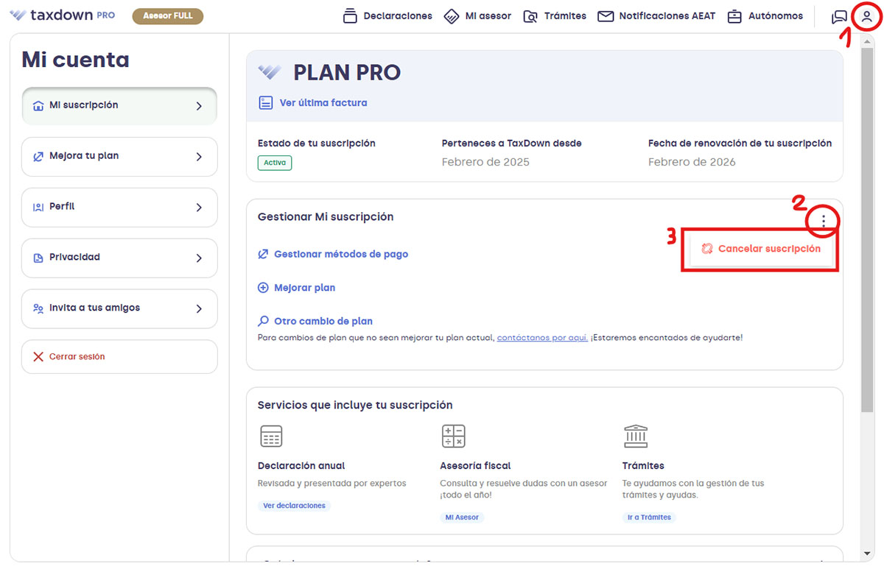Image resolution: width=884 pixels, height=569 pixels.
Task: Click the Declaración anual calendar icon
Action: [x=271, y=437]
